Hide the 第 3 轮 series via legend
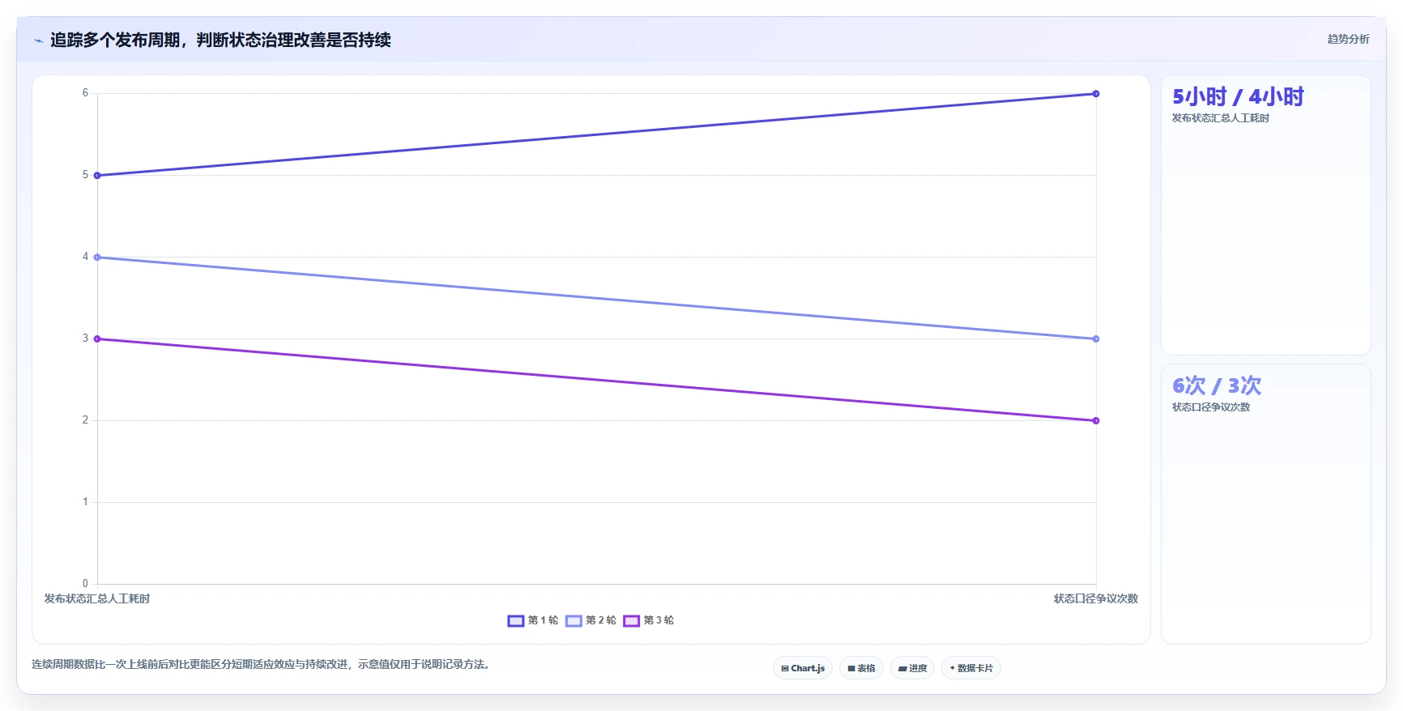Image resolution: width=1403 pixels, height=711 pixels. (648, 620)
